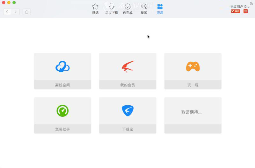Click the 玩一玩 label
Viewport: 255px width, 168px height.
pyautogui.click(x=193, y=85)
